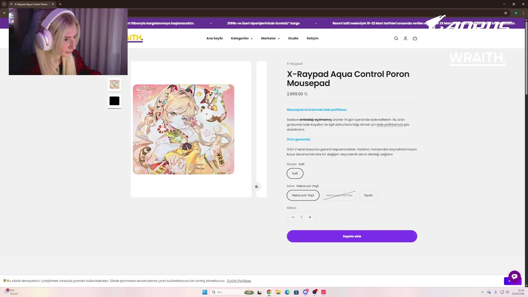Select the Soft model option
Screen dimensions: 528x297
click(295, 174)
